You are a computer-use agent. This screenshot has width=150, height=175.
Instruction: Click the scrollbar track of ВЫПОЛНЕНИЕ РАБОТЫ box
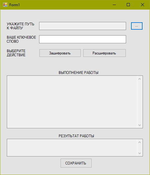coord(139,102)
